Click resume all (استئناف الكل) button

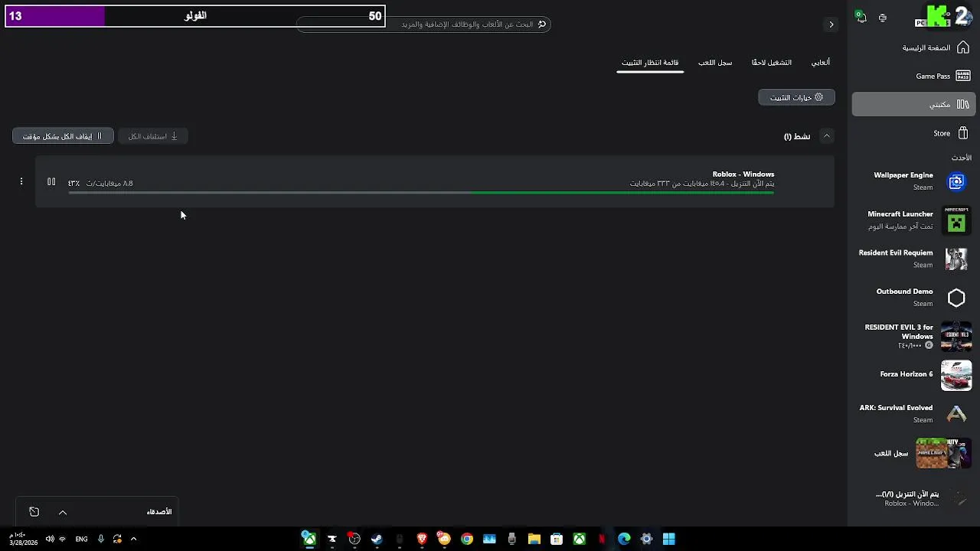(152, 136)
